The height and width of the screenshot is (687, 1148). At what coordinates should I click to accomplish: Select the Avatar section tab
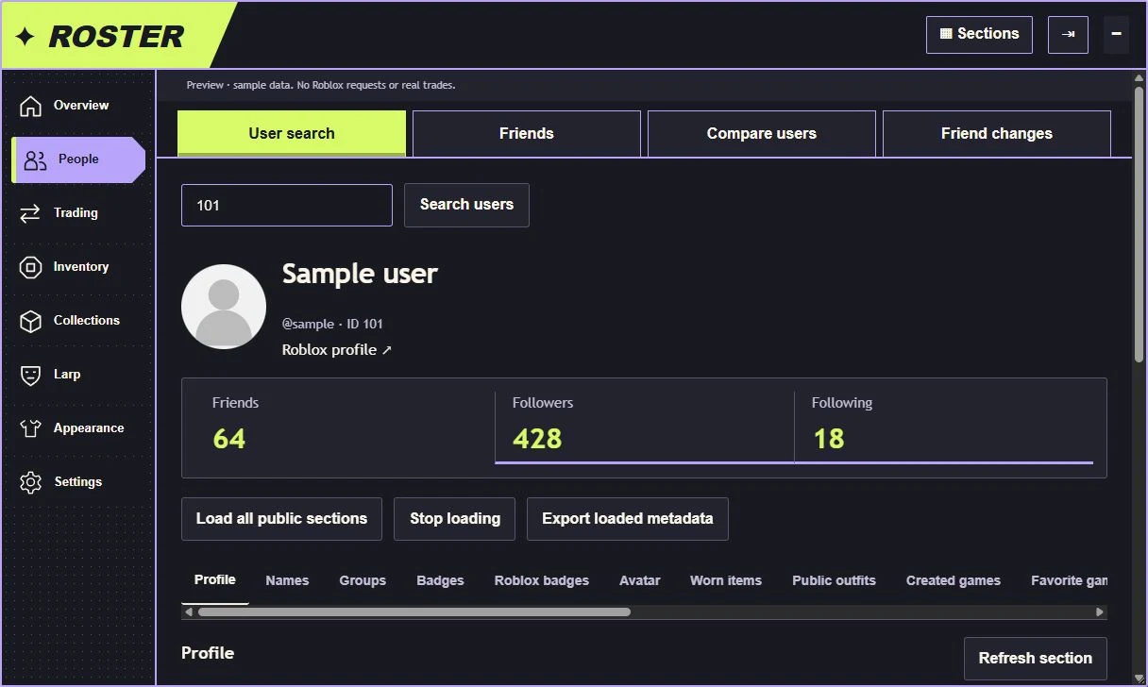tap(640, 580)
